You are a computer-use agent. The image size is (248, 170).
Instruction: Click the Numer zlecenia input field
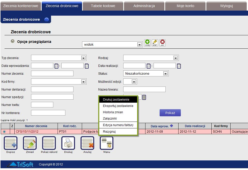[x=52, y=73]
